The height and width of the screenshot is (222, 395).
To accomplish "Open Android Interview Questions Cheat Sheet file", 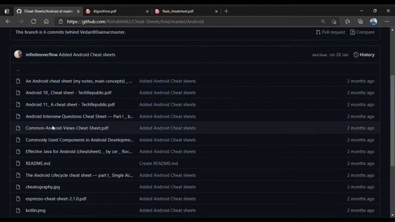I will coord(80,117).
